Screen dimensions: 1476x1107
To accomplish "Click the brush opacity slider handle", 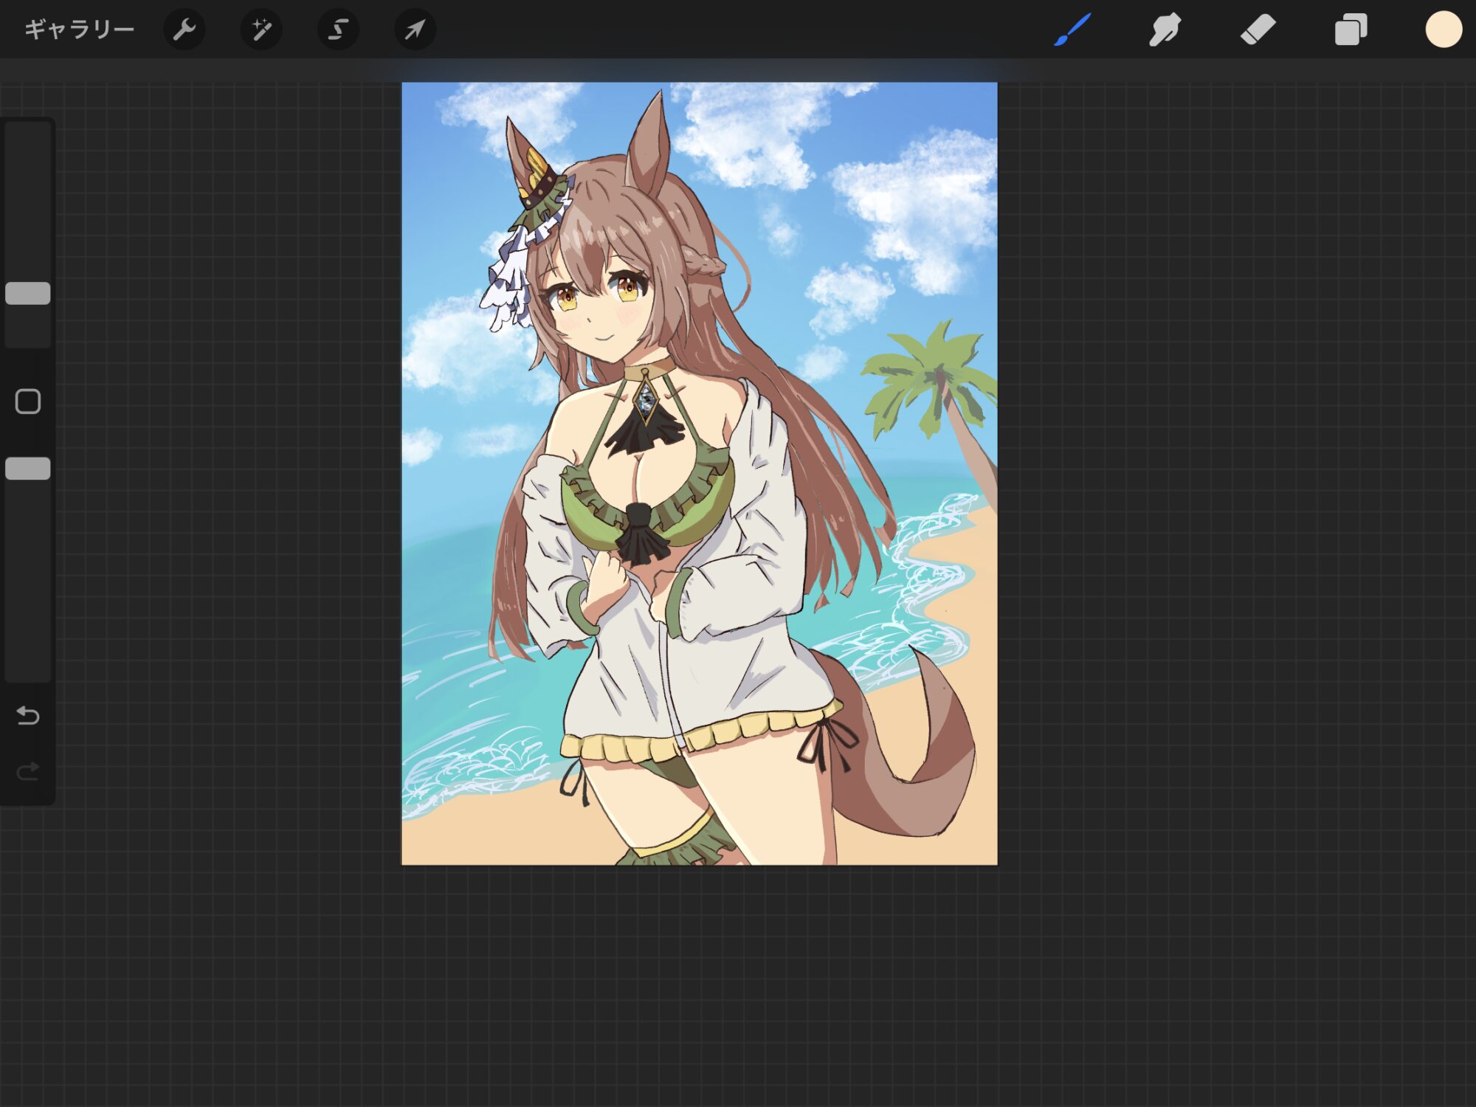I will 28,468.
